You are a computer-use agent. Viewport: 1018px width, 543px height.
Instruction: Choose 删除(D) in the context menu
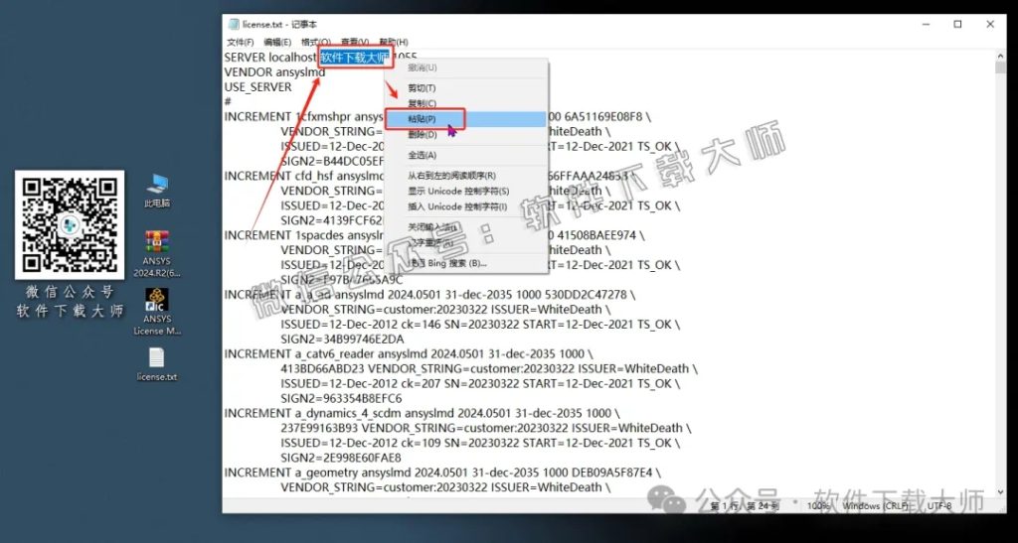[466, 135]
